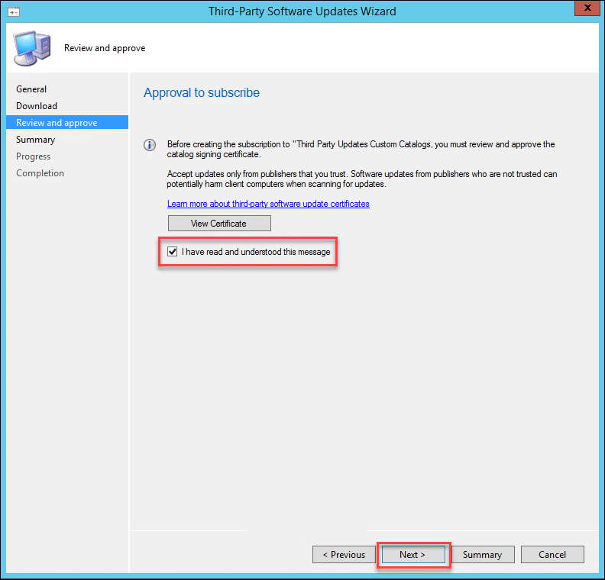Select the greyed Progress step in sidebar
The width and height of the screenshot is (605, 580).
click(33, 156)
